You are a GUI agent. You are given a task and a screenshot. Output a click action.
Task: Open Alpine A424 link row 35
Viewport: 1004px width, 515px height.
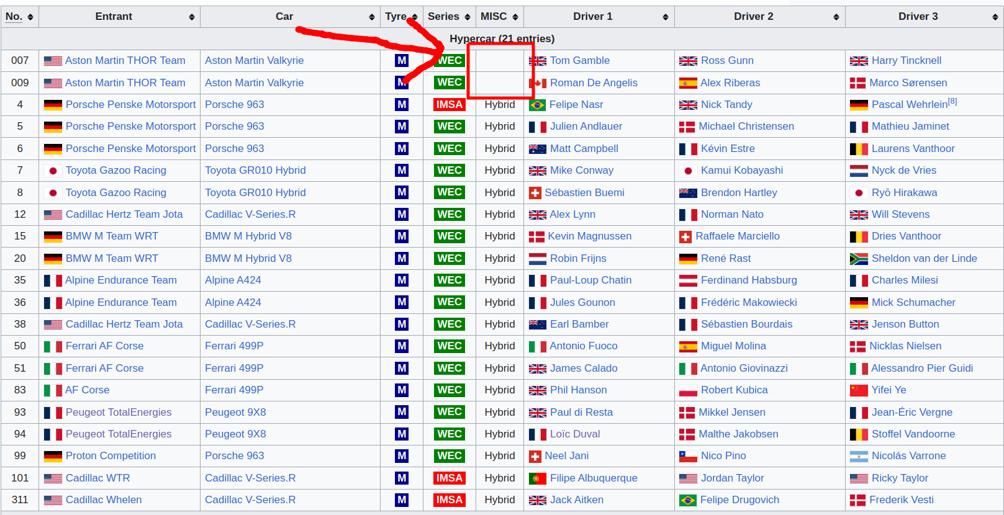coord(233,280)
